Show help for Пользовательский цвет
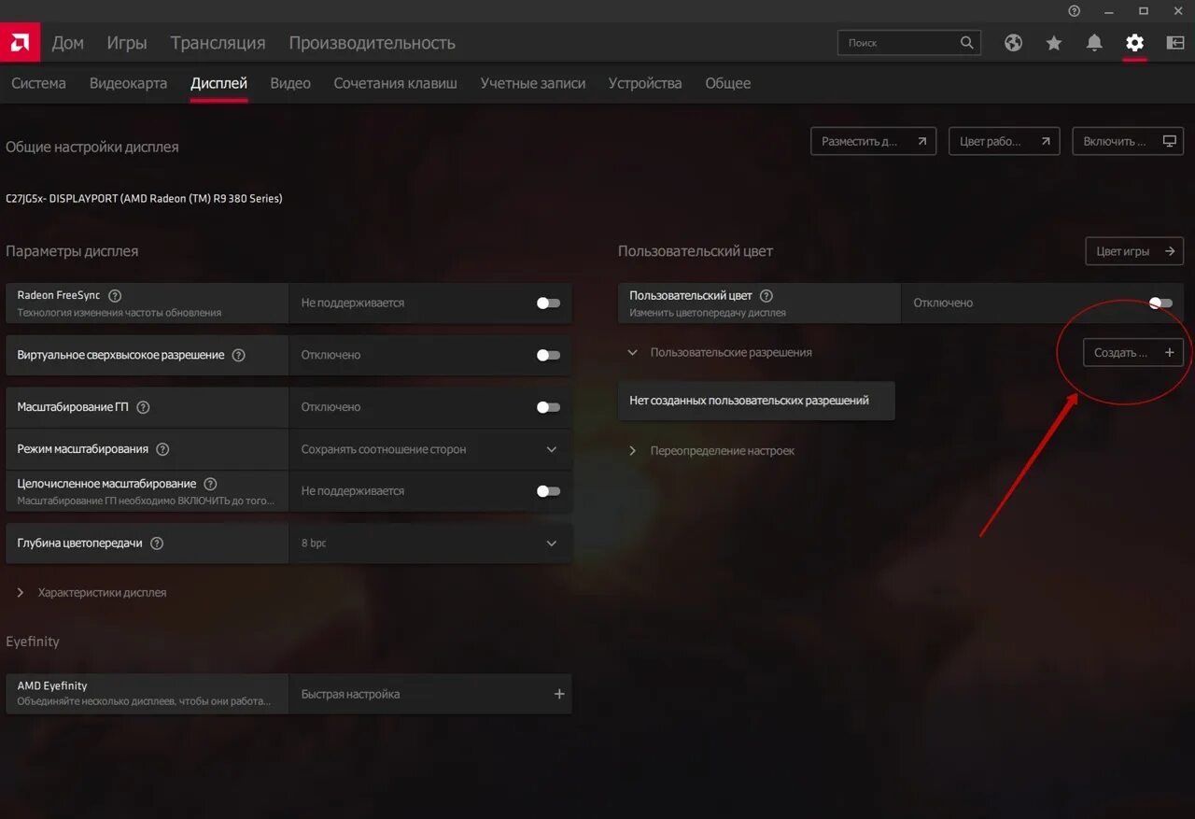 [x=766, y=295]
